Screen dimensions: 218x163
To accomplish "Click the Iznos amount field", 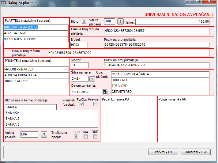I will (x=172, y=22).
